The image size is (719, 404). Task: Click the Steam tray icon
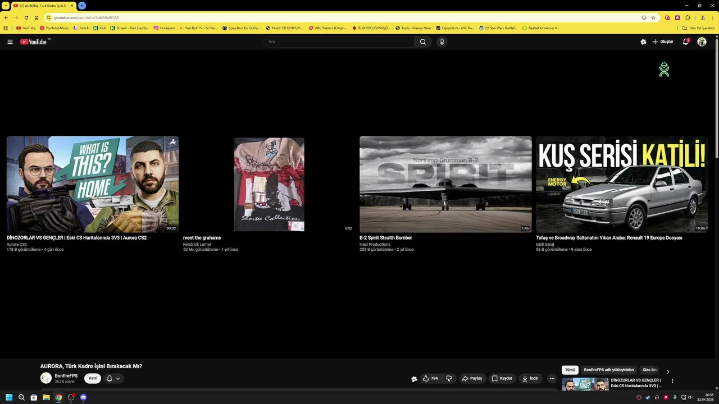point(648,397)
